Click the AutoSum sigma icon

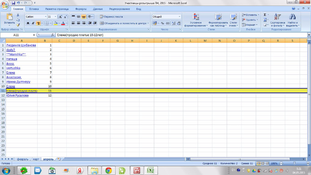[x=265, y=15]
